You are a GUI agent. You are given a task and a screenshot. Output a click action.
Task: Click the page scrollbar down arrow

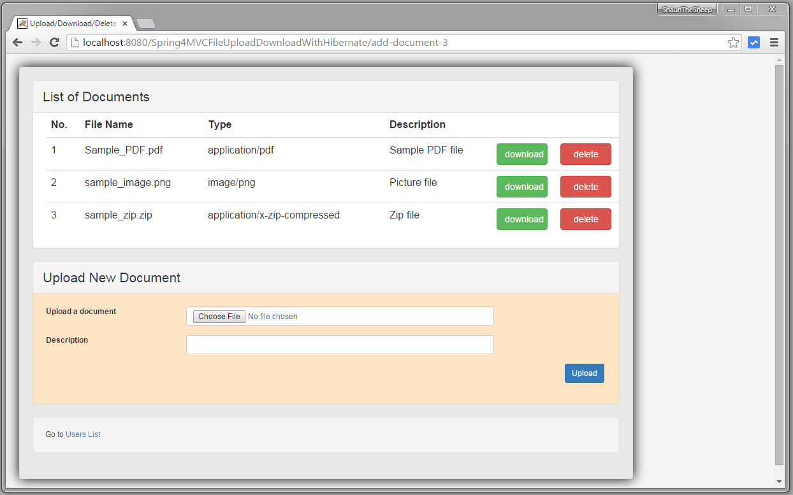click(779, 481)
